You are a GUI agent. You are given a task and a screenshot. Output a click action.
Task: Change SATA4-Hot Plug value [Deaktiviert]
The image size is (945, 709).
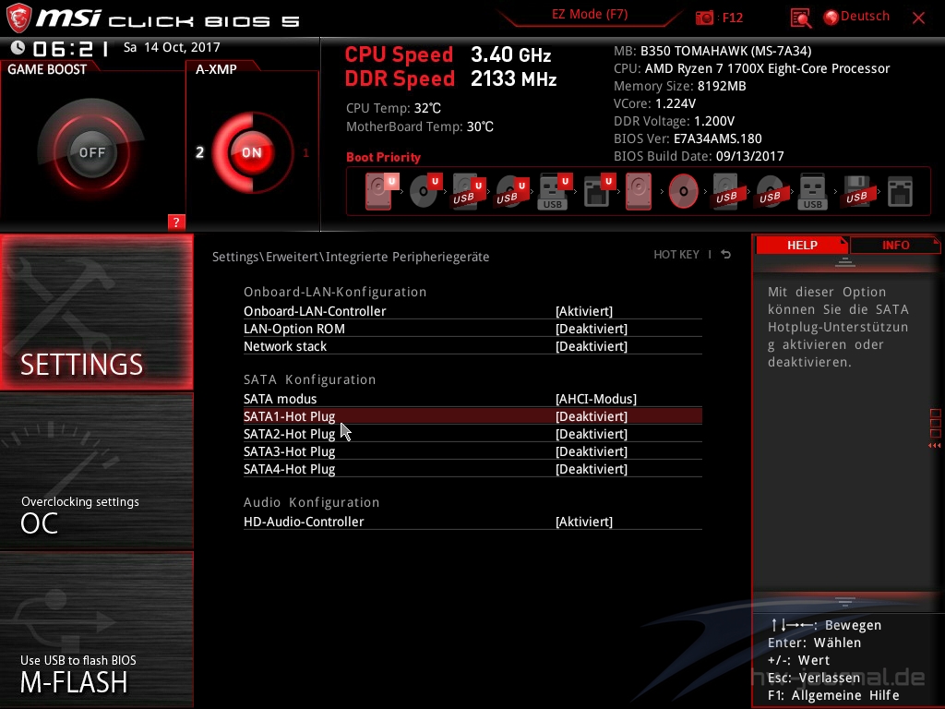592,468
